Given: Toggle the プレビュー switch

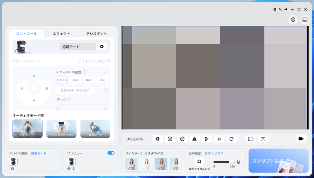Looking at the screenshot, I should (x=111, y=153).
